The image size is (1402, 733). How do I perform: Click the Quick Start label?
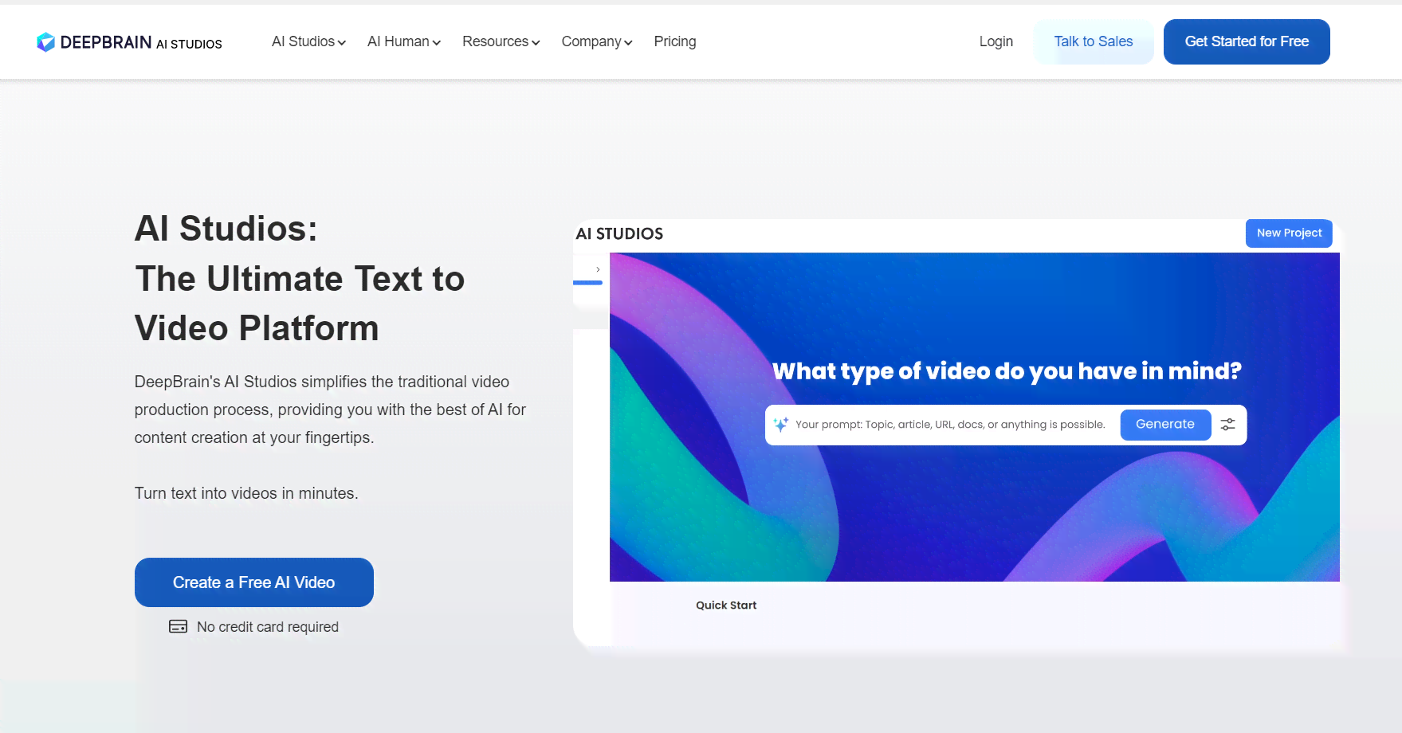(725, 606)
